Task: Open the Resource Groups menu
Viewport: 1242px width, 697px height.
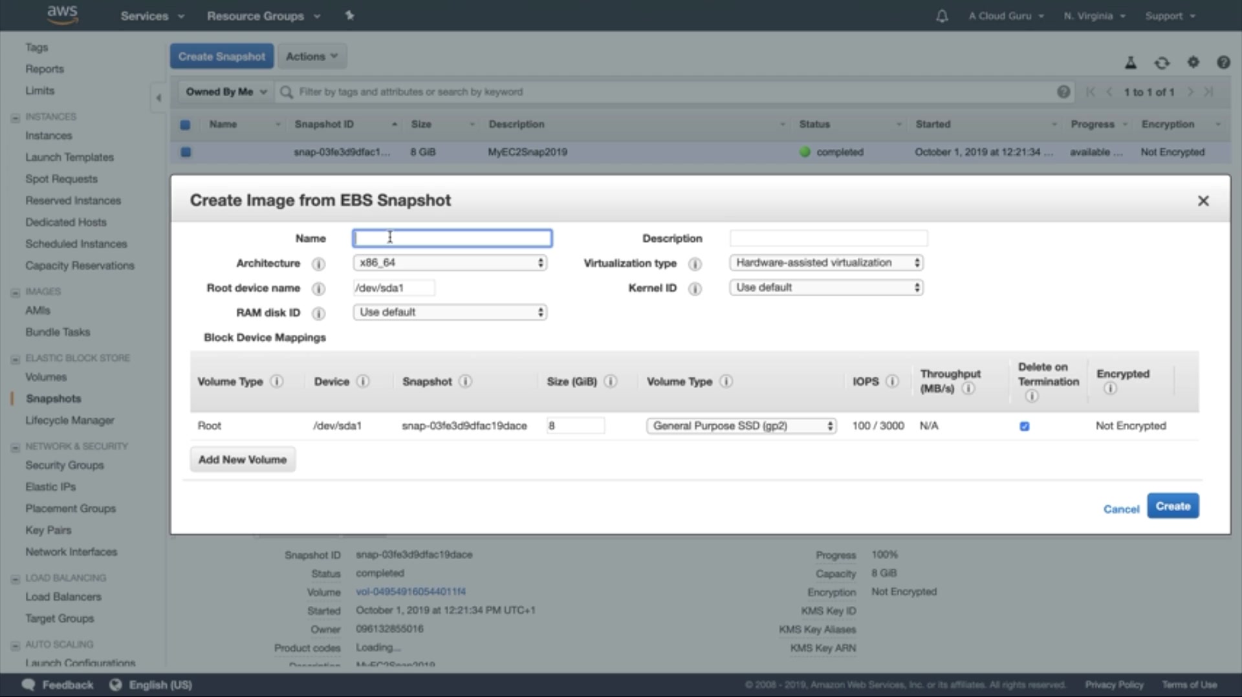Action: click(x=263, y=16)
